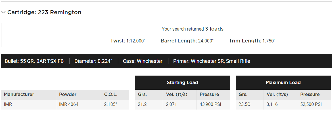The height and width of the screenshot is (122, 332).
Task: Select the Starting Load header
Action: click(x=182, y=83)
